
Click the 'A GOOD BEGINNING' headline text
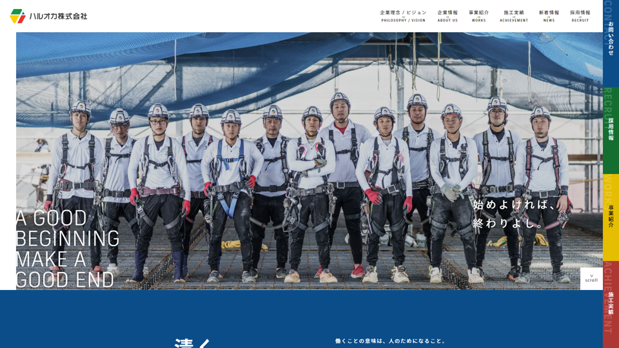(x=68, y=249)
